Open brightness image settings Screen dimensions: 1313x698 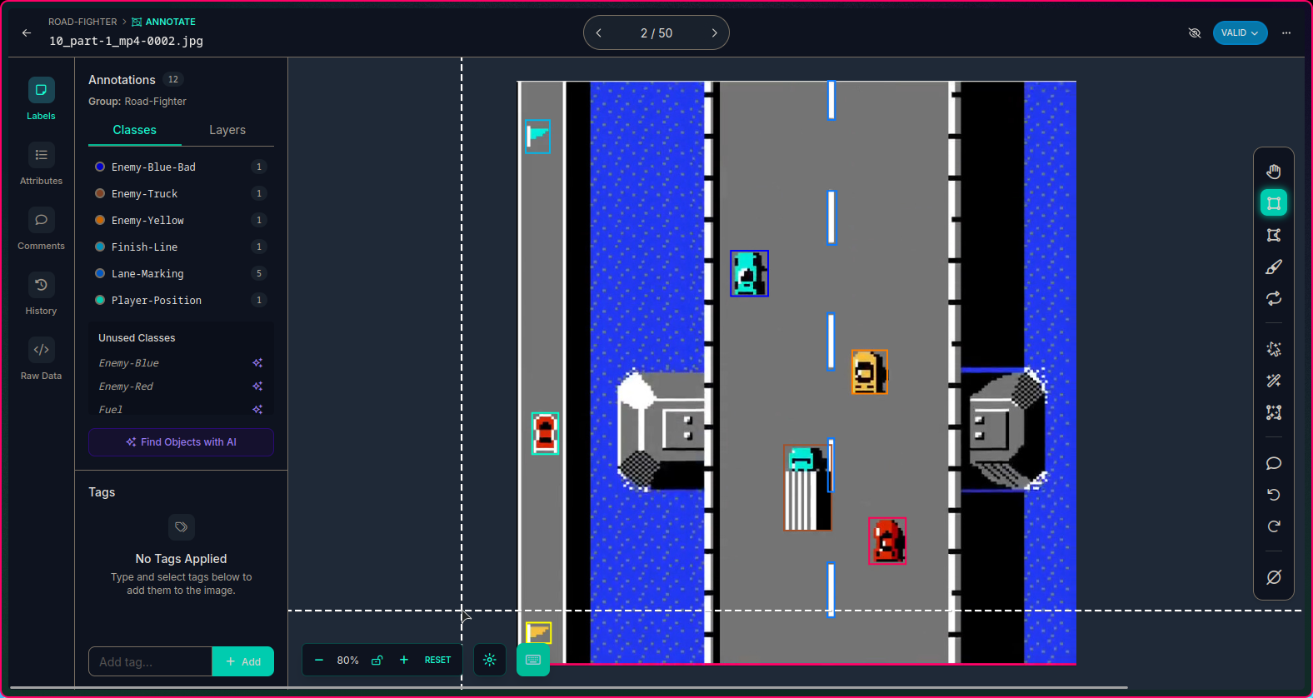[490, 660]
